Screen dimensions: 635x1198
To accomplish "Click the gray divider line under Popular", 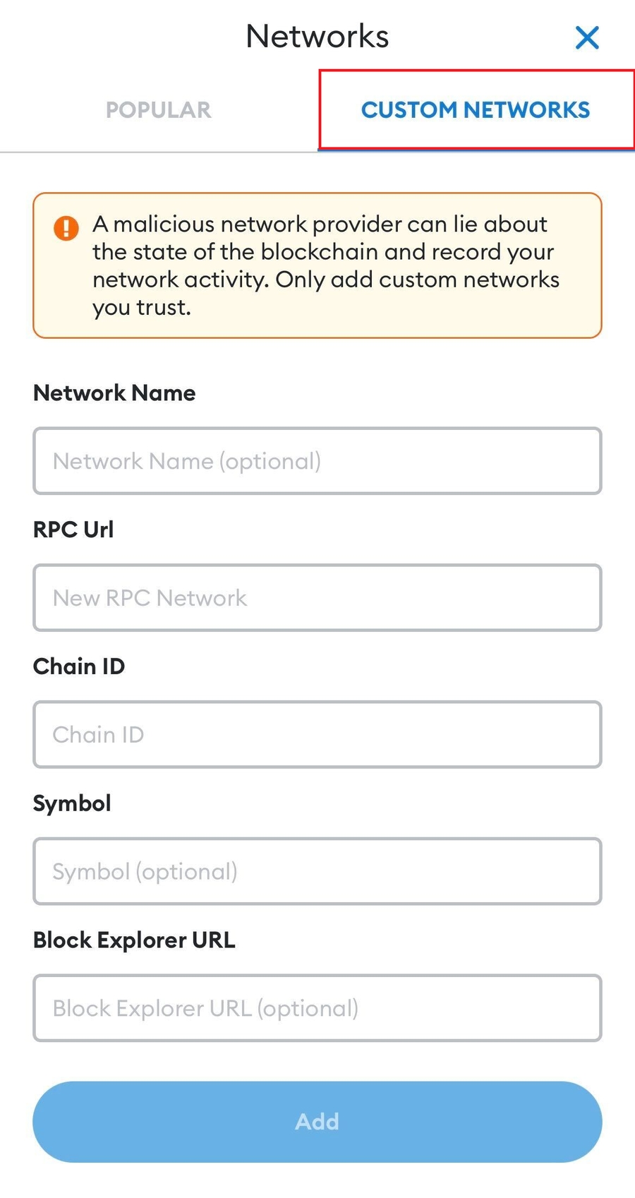I will 158,152.
